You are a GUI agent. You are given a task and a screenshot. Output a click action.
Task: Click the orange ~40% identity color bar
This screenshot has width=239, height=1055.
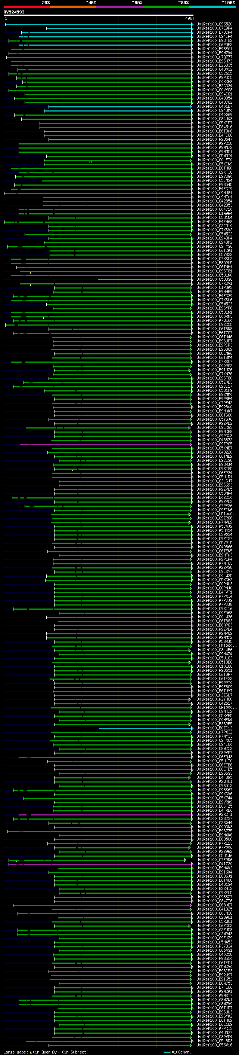(x=73, y=7)
